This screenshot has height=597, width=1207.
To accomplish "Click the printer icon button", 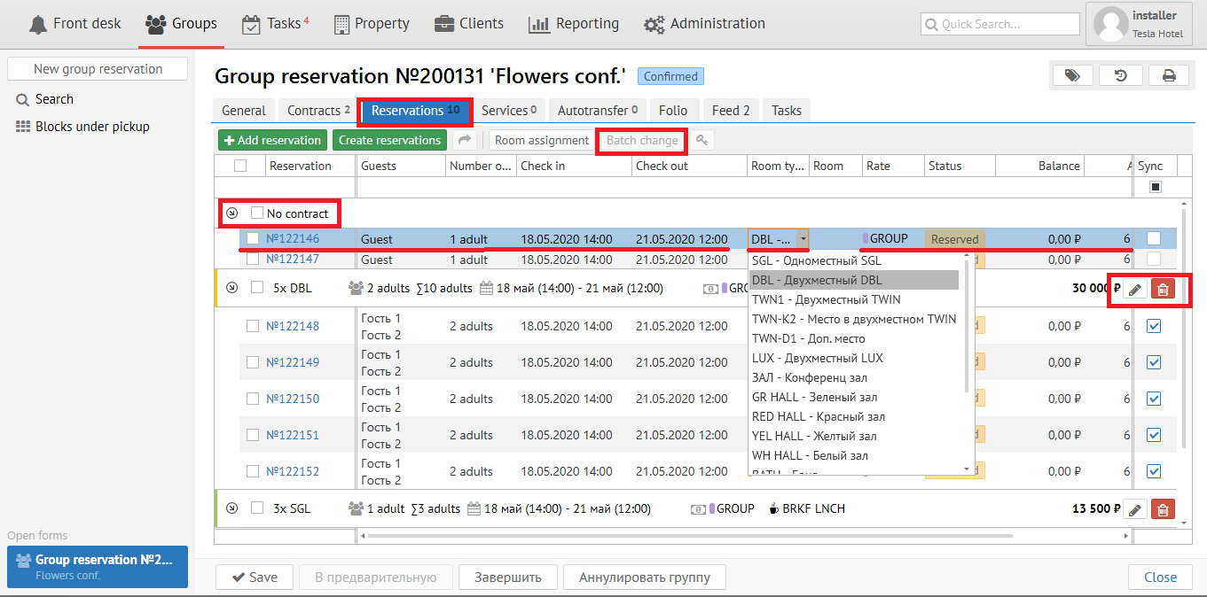I will click(x=1169, y=76).
